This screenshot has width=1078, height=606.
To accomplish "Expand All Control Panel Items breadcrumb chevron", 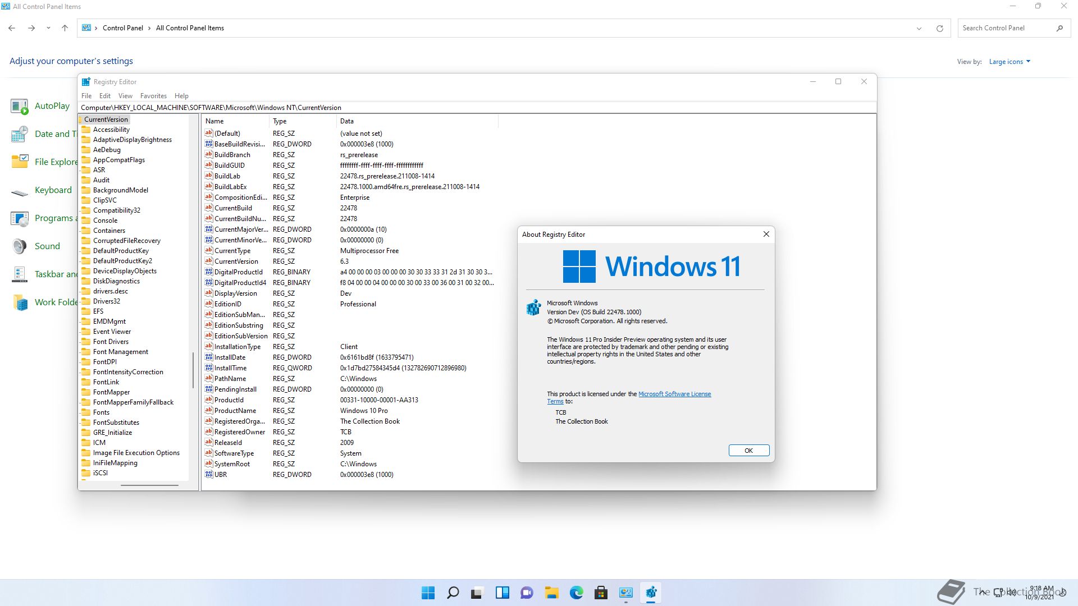I will tap(149, 28).
